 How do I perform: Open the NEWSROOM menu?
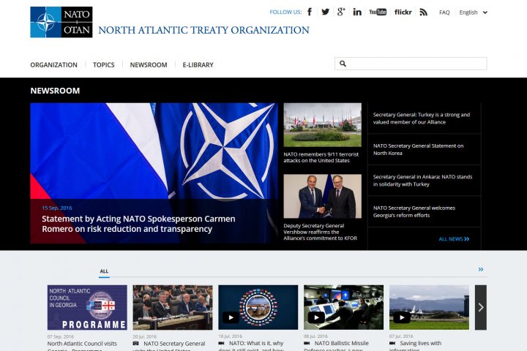tap(149, 65)
